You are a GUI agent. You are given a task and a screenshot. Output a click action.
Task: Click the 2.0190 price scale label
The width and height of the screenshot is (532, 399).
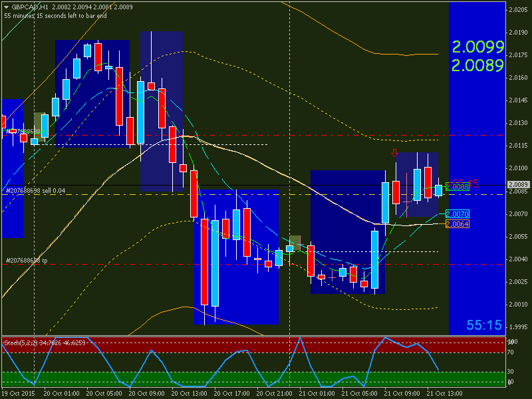pyautogui.click(x=518, y=33)
